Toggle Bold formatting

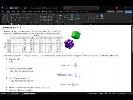[x=11, y=17]
